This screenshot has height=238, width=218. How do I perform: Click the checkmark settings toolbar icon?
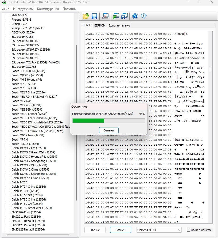[106, 16]
